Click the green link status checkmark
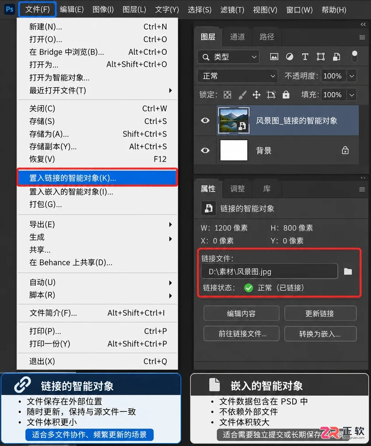The height and width of the screenshot is (446, 371). [x=248, y=288]
